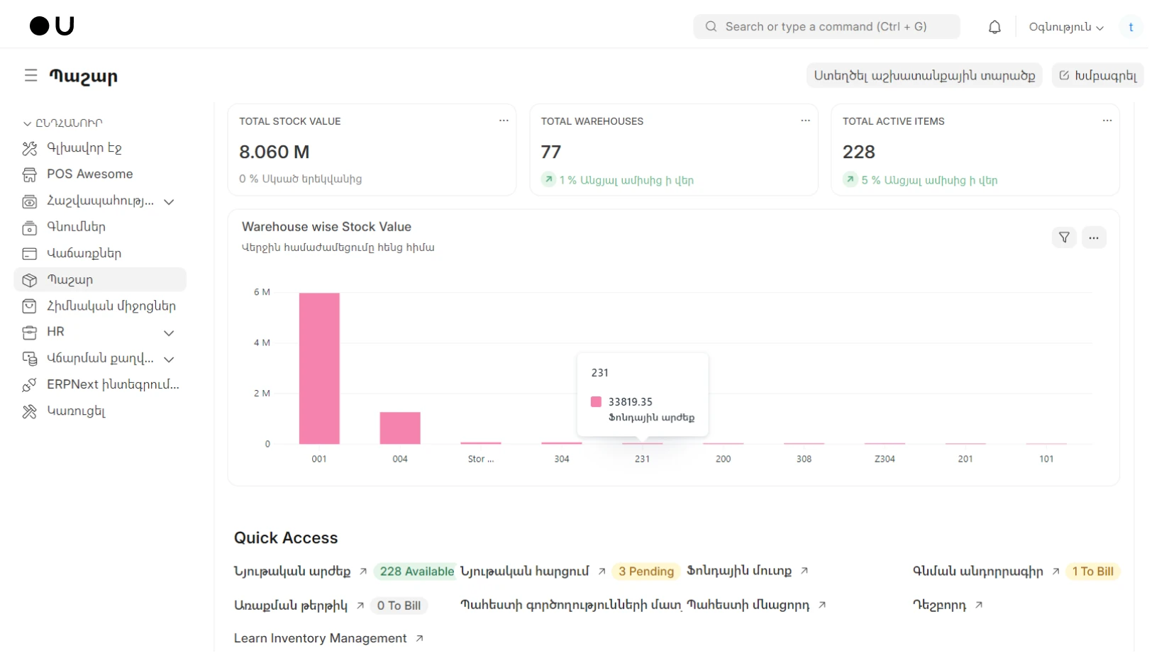The image size is (1164, 663).
Task: Click the Խմբագրել edit button
Action: click(1097, 75)
